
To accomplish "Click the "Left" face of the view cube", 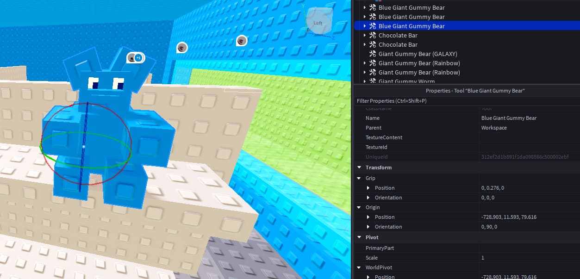I will point(318,22).
